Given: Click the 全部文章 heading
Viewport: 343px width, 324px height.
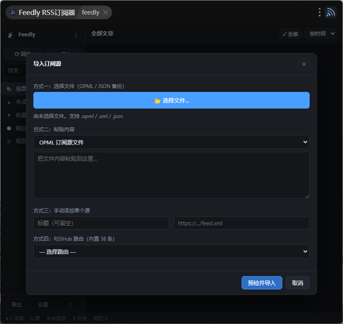Looking at the screenshot, I should coord(102,33).
